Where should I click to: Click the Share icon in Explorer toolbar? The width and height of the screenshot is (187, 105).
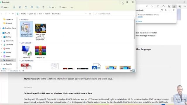click(x=37, y=7)
